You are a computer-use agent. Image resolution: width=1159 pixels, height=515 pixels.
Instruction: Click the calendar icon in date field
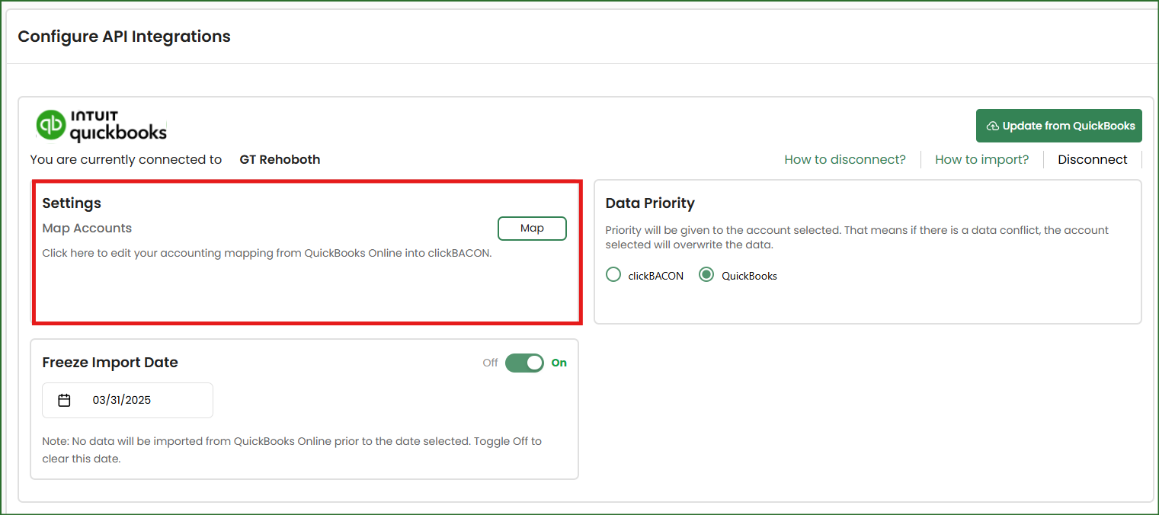pyautogui.click(x=65, y=400)
